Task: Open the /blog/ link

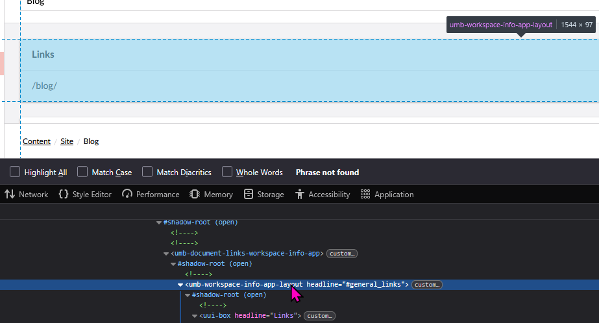Action: coord(44,86)
